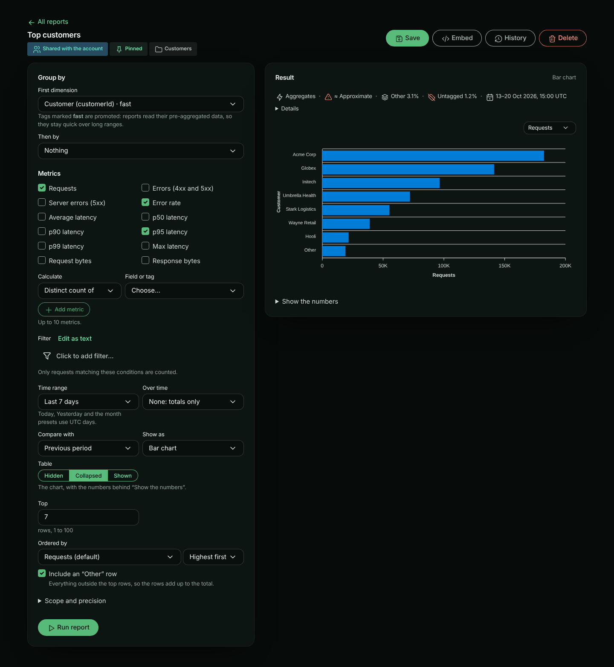The height and width of the screenshot is (667, 614).
Task: Save the report
Action: [x=407, y=38]
